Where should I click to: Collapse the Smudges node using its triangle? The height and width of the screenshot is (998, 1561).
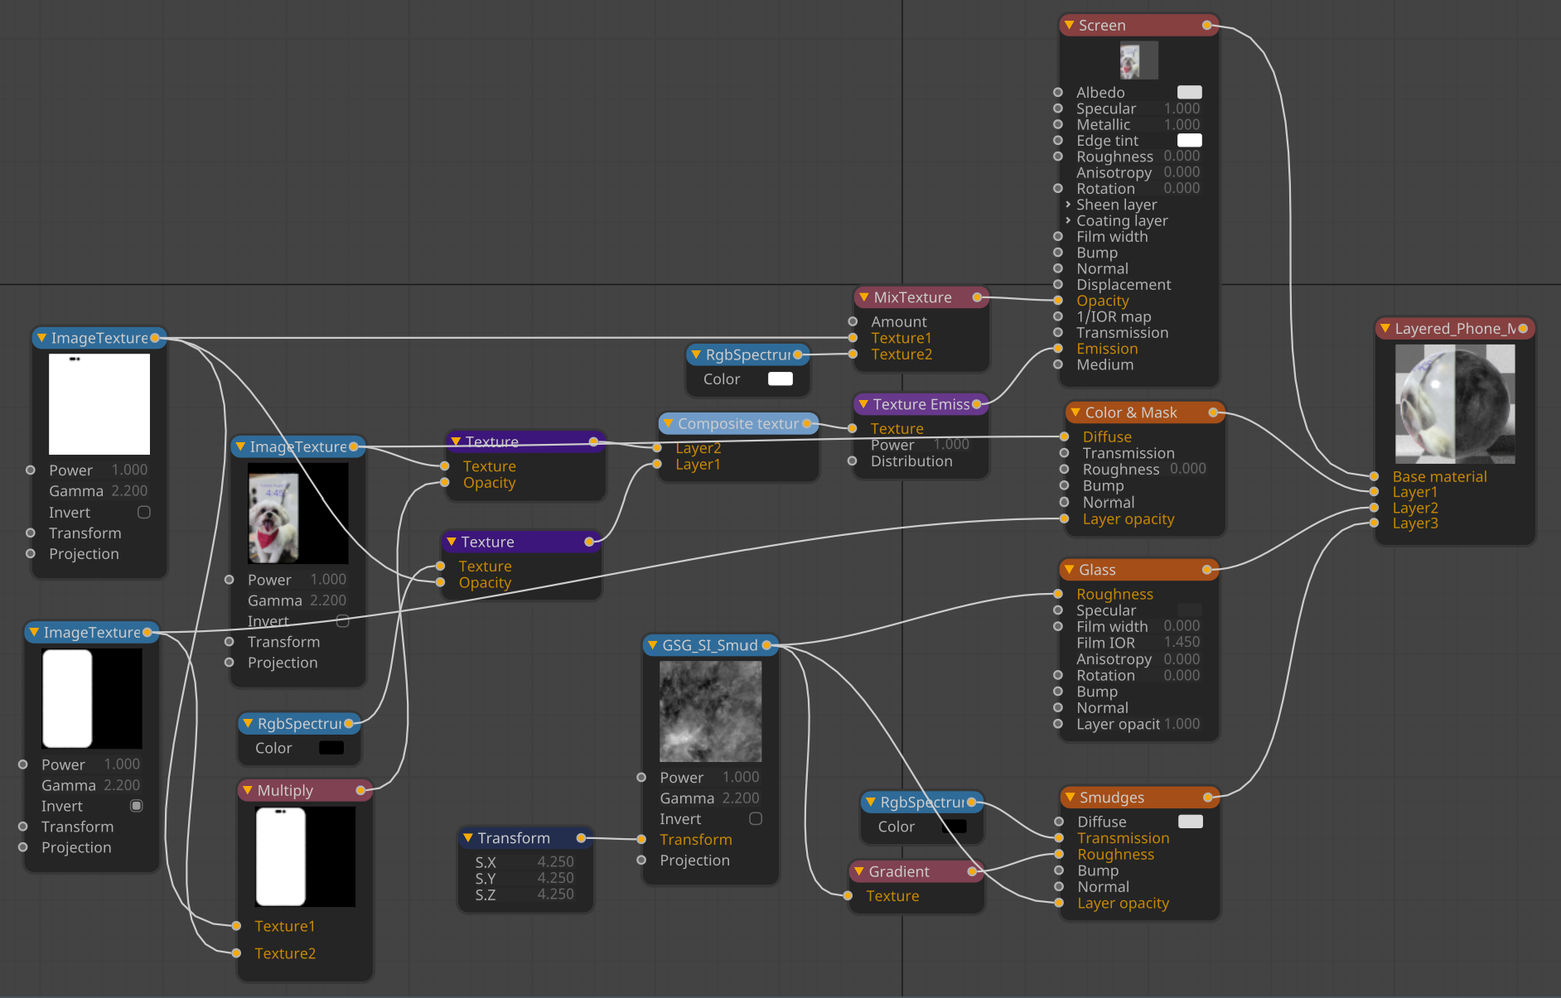coord(1070,798)
